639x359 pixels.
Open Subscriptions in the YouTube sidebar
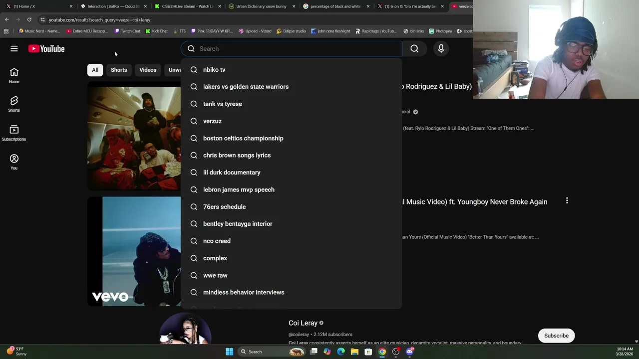[14, 133]
